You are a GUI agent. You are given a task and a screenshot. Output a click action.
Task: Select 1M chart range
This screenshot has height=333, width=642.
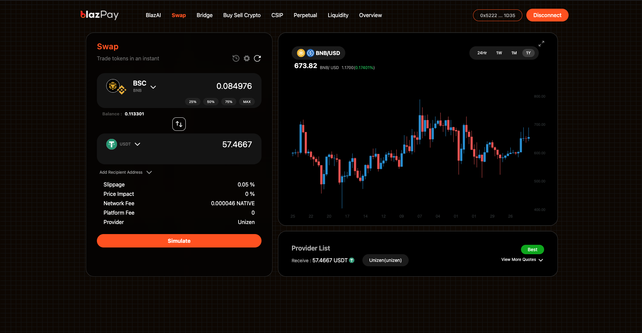(x=514, y=53)
